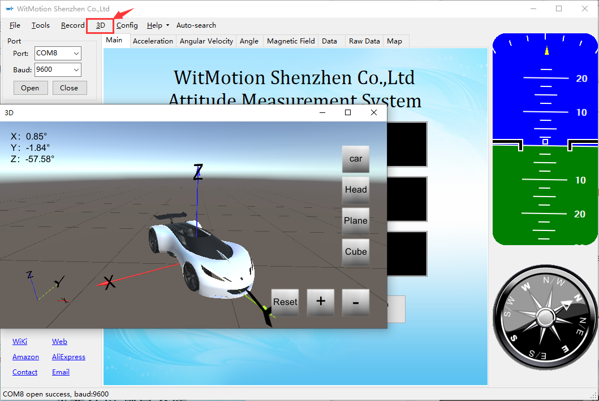Open the 3D menu item
Image resolution: width=599 pixels, height=401 pixels.
tap(100, 25)
